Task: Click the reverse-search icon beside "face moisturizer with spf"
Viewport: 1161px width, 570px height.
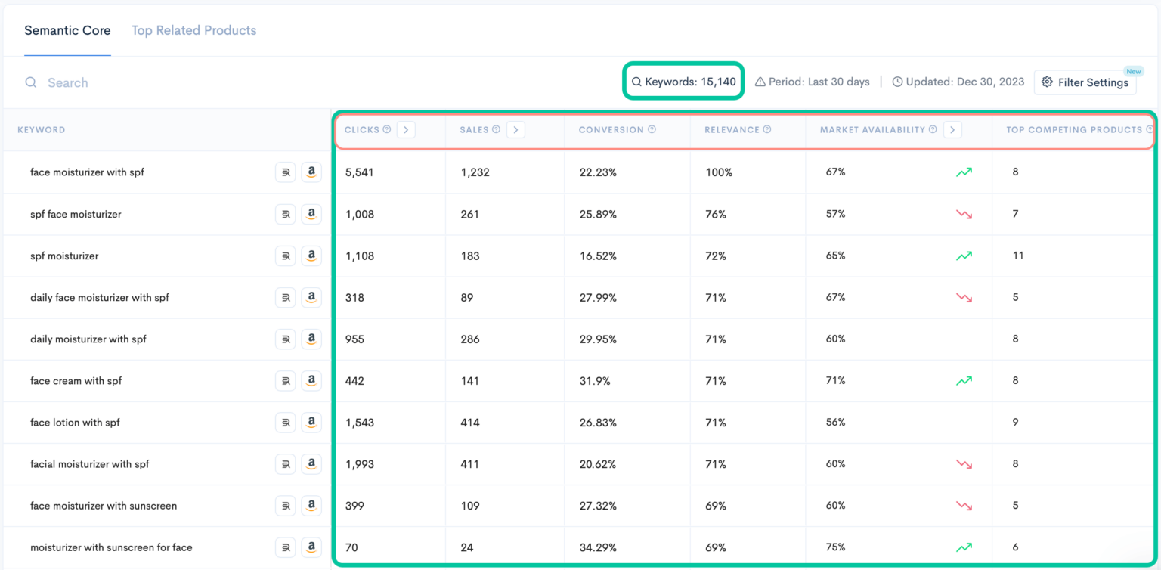Action: (x=285, y=172)
